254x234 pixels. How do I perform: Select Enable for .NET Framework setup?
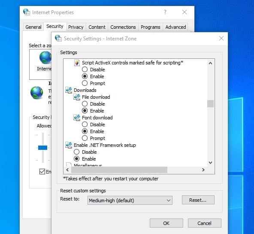76,159
